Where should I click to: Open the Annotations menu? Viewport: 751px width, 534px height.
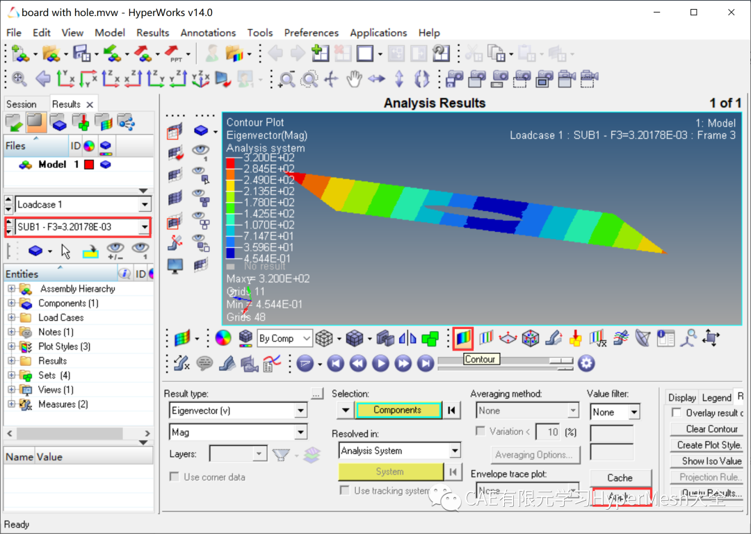pos(208,33)
